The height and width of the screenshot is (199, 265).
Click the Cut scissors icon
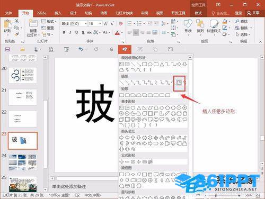point(16,21)
